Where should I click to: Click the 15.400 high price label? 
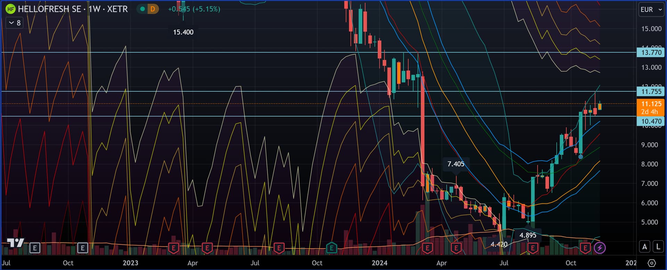click(x=183, y=32)
